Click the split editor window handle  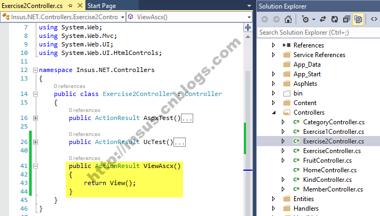(248, 27)
